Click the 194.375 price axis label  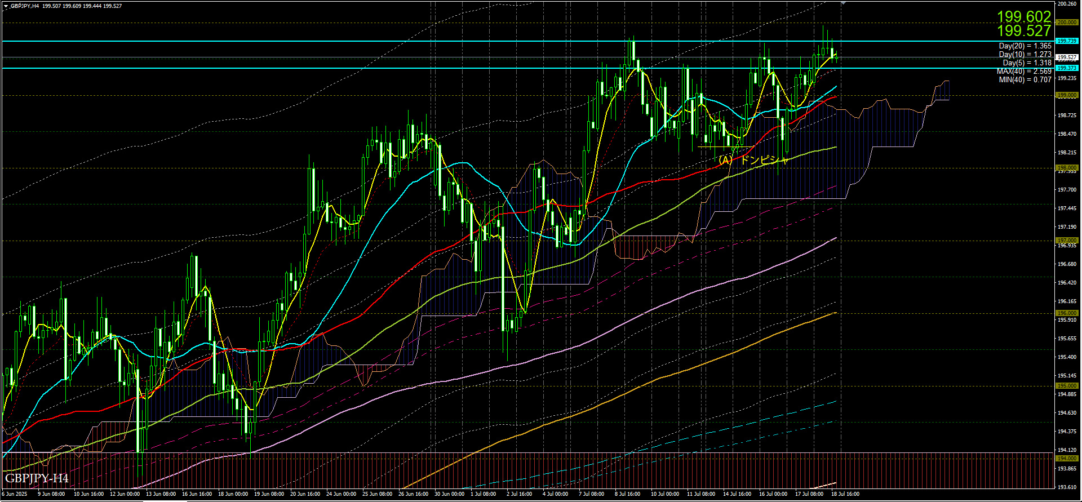pyautogui.click(x=1067, y=432)
